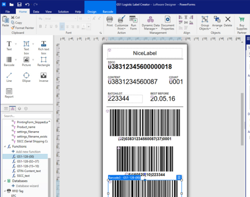Select the Report object tool
Screen dimensions: 250x197
pos(9,93)
